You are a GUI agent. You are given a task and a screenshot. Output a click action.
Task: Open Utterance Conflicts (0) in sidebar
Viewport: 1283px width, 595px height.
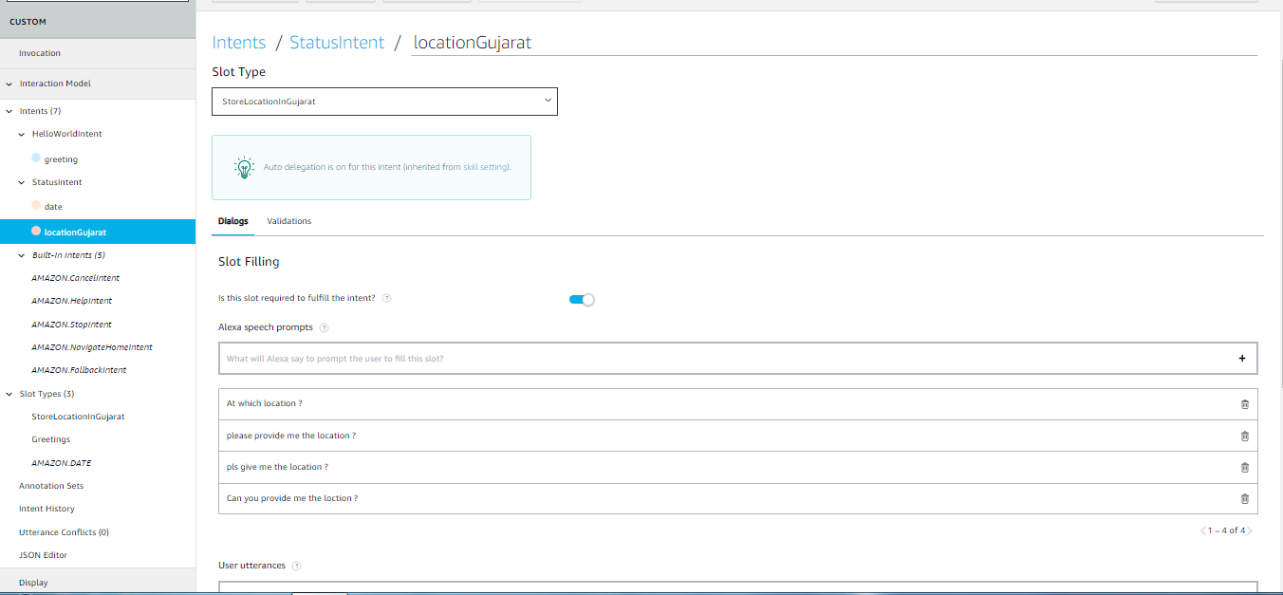tap(64, 532)
